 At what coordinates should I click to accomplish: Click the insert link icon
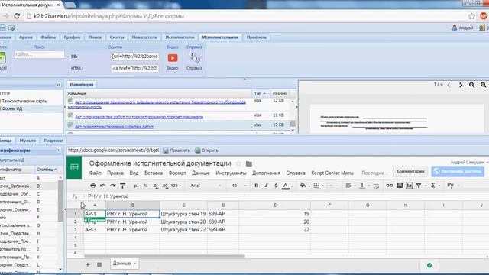click(x=390, y=186)
